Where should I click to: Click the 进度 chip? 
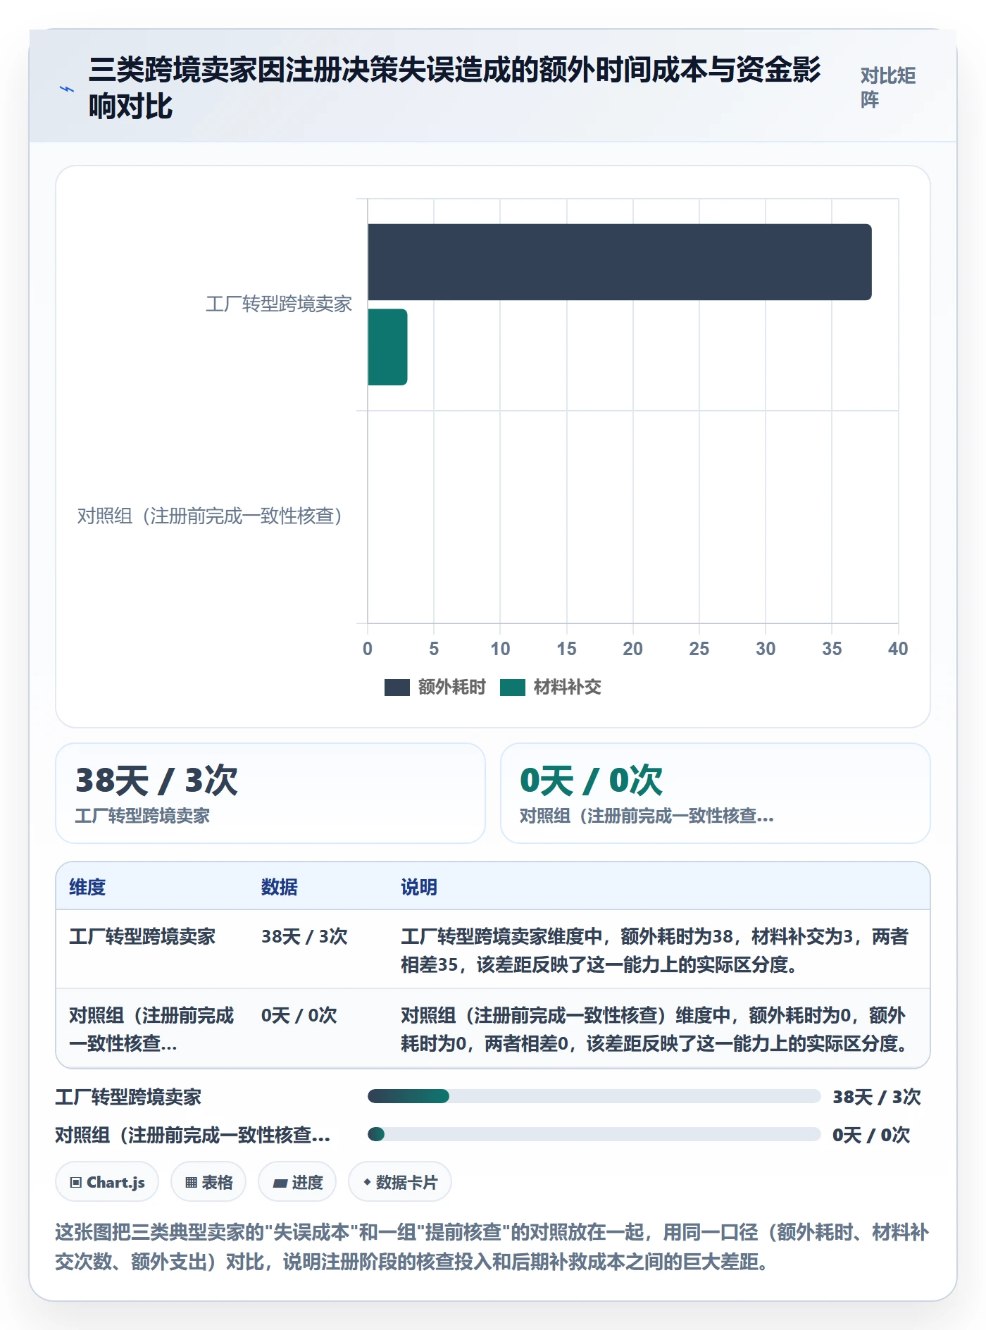coord(297,1182)
